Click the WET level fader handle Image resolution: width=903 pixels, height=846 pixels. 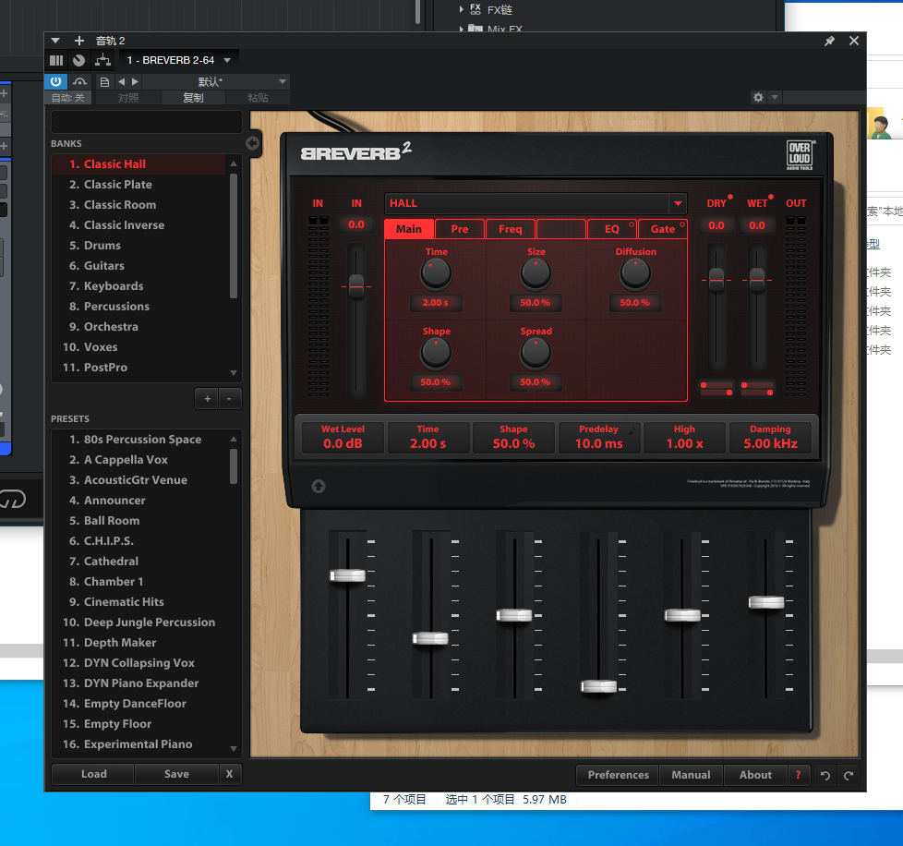point(757,280)
